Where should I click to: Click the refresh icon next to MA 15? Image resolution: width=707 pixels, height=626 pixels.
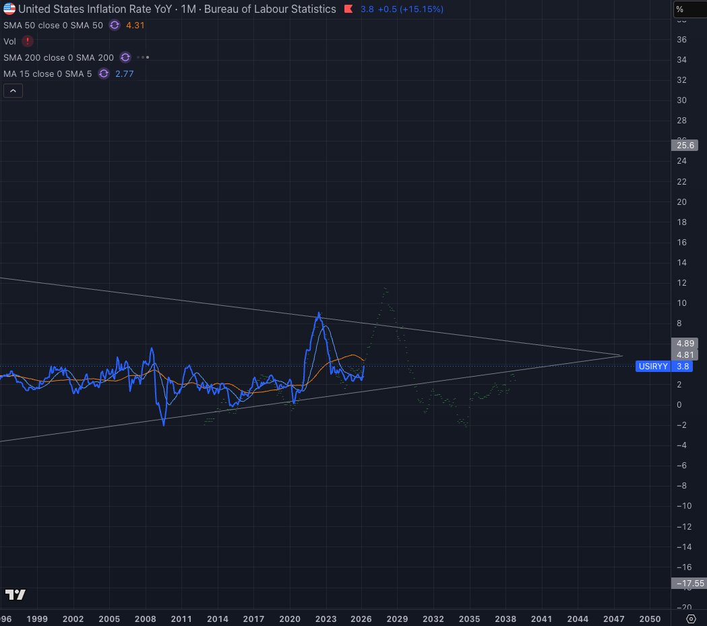click(104, 74)
